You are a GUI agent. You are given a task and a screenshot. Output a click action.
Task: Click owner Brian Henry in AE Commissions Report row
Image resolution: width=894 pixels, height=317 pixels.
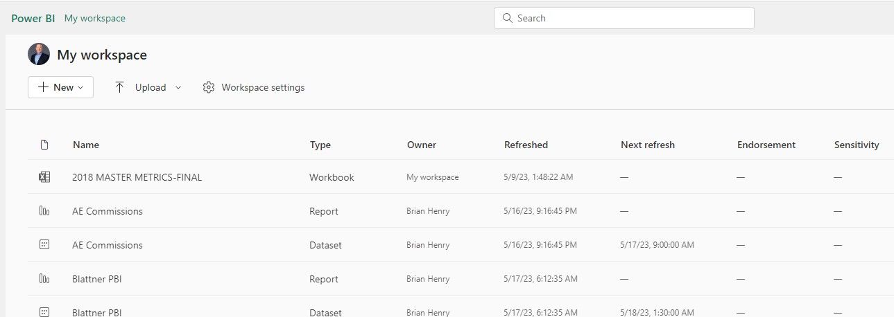point(428,211)
